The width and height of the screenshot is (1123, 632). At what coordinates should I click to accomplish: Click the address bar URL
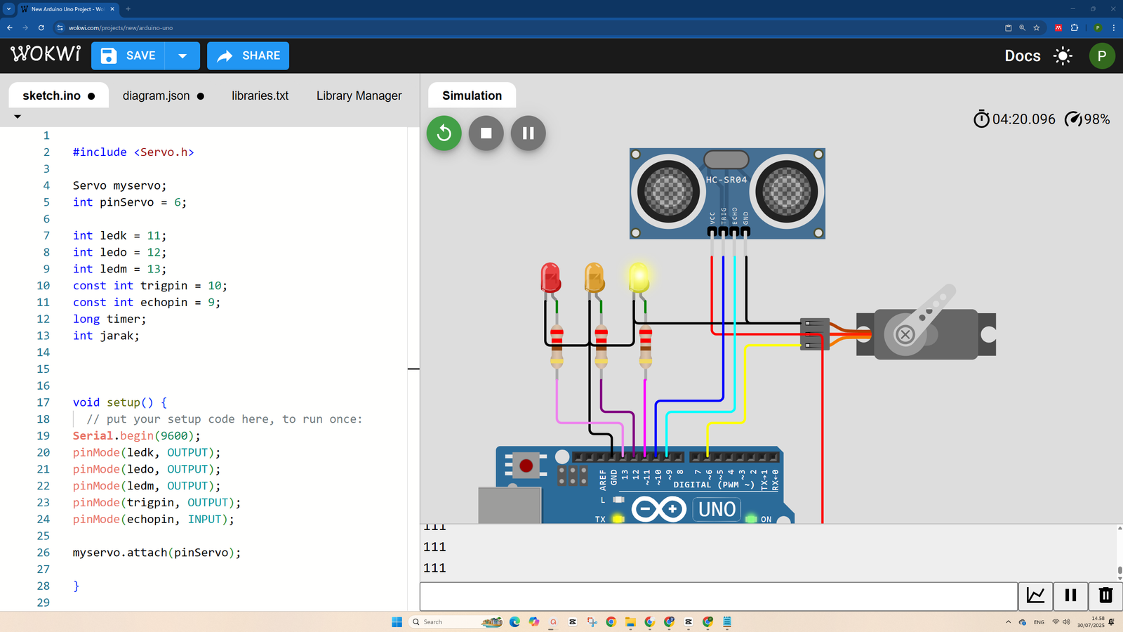tap(121, 28)
